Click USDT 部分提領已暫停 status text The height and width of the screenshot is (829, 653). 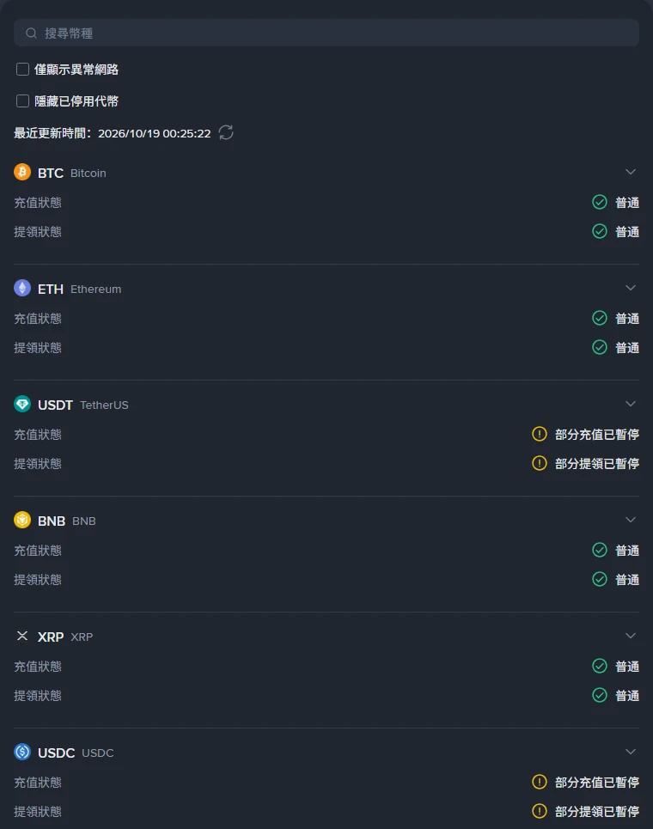point(597,464)
